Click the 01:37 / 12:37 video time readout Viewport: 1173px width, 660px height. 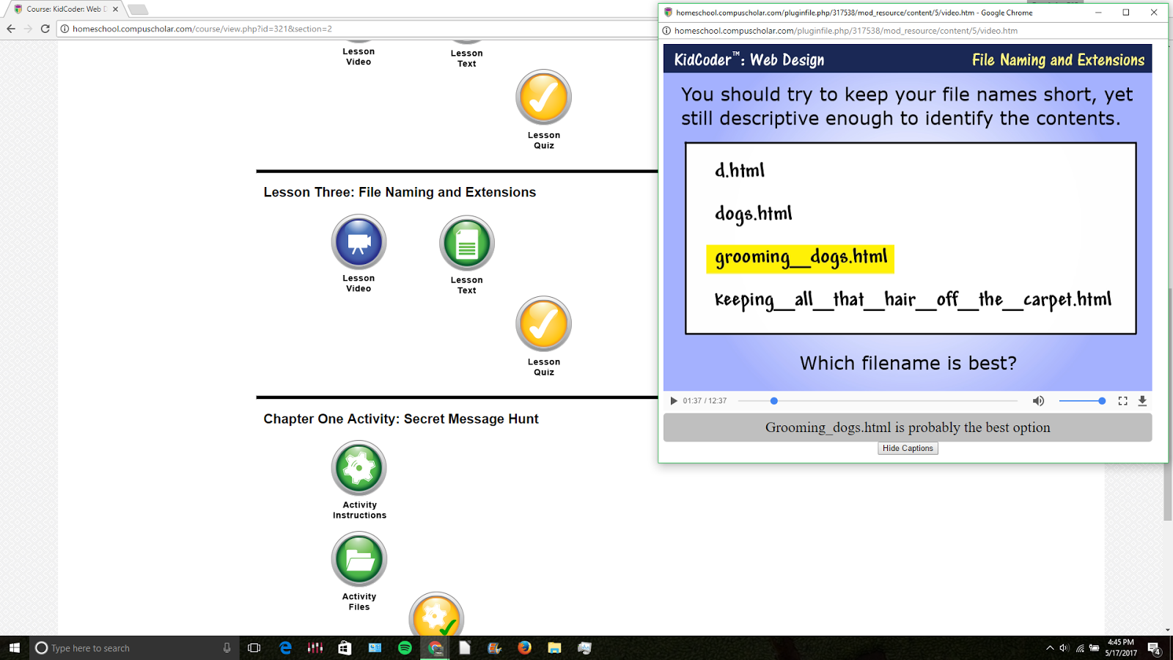[x=705, y=401]
